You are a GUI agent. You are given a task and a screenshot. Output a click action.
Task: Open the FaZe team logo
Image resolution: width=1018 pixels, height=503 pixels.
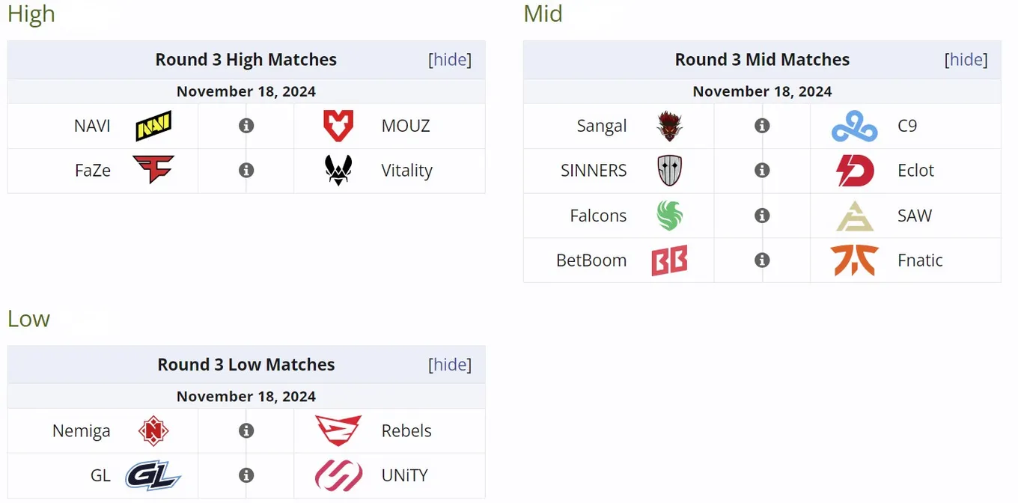(x=153, y=170)
